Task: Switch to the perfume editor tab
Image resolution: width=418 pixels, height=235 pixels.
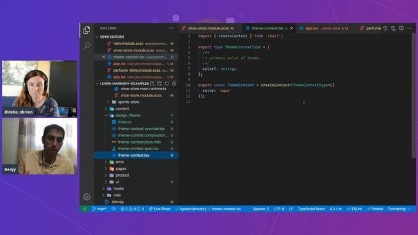Action: pos(370,28)
